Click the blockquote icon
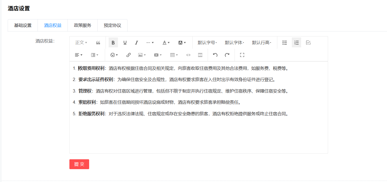 click(98, 43)
